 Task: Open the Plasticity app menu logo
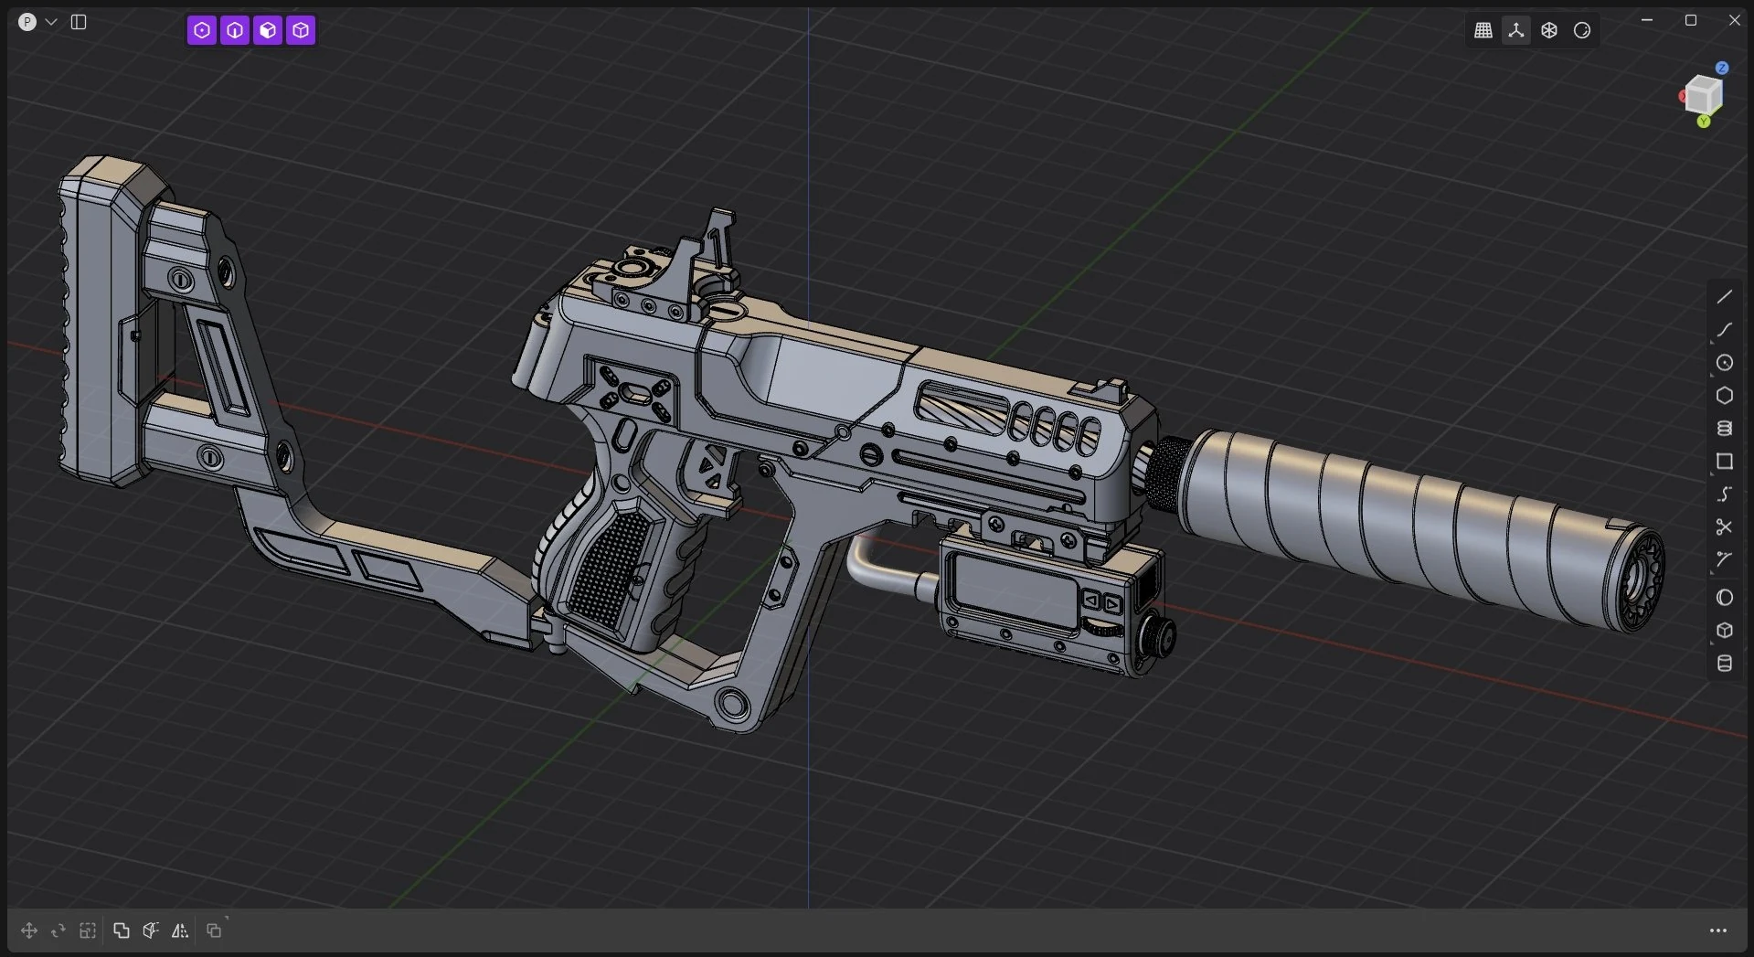coord(27,22)
